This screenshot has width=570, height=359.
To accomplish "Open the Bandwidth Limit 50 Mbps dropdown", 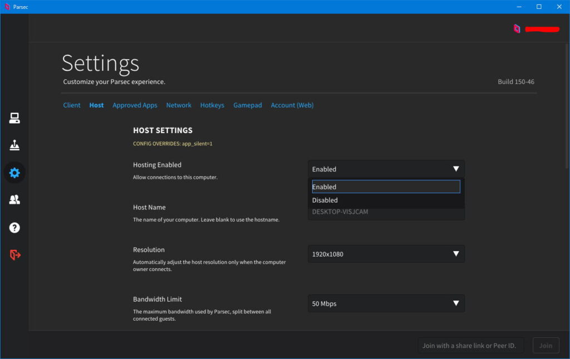I will coord(386,303).
